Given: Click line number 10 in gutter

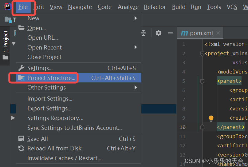Looking at the screenshot, I should click(183, 127).
